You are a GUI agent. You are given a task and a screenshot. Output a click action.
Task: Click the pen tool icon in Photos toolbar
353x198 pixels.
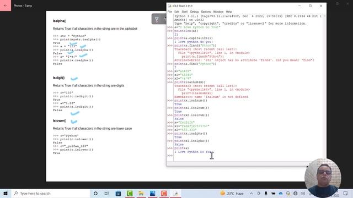pos(157,20)
